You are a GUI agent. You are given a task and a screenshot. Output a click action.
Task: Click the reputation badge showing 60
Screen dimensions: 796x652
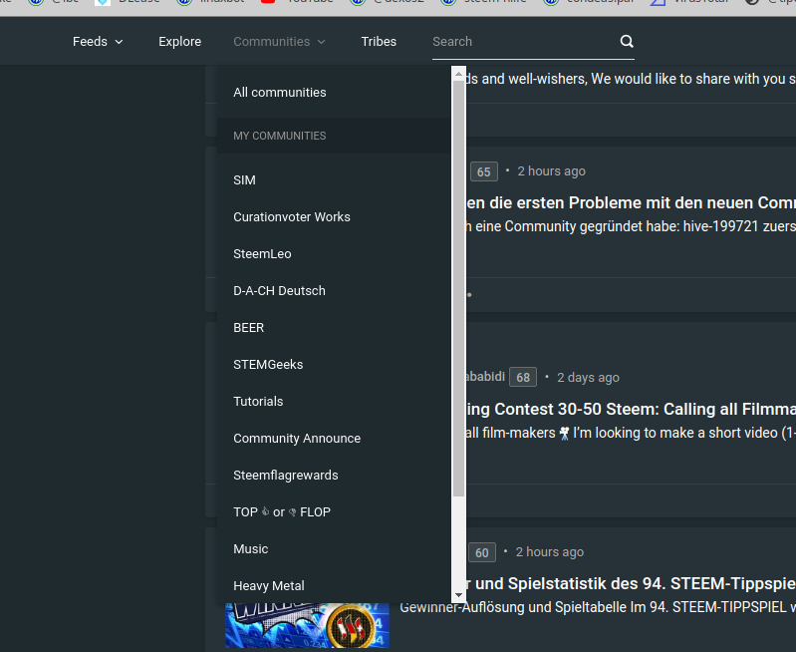pos(481,552)
